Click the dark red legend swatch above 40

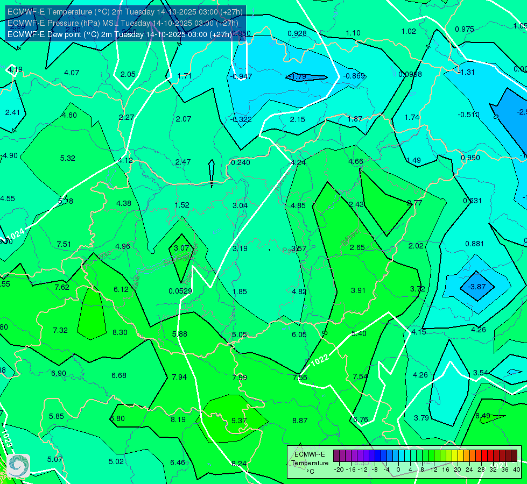pyautogui.click(x=514, y=456)
